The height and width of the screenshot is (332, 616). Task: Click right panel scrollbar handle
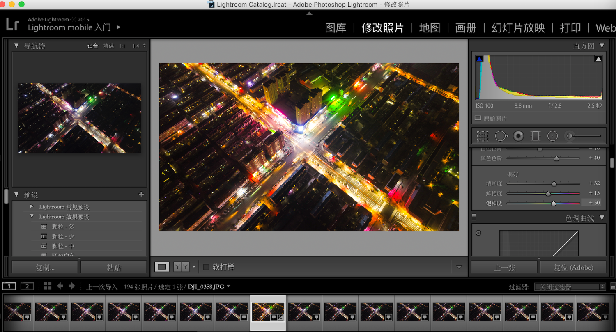tap(612, 163)
